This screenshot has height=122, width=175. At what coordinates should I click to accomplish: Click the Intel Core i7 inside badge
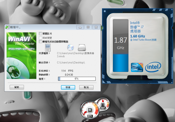click(x=137, y=67)
